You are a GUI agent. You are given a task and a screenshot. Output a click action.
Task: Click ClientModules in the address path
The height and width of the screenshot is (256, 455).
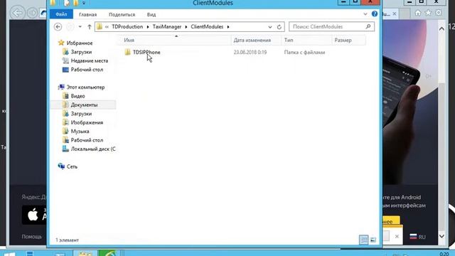(207, 27)
